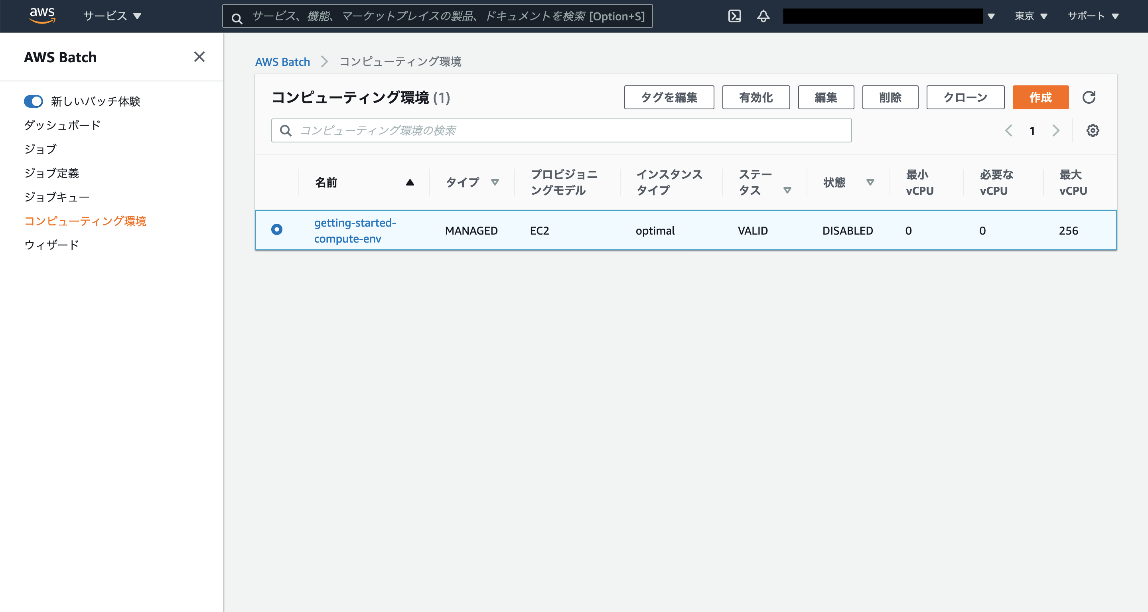The height and width of the screenshot is (612, 1148).
Task: Open ジョブ in sidebar
Action: (41, 149)
